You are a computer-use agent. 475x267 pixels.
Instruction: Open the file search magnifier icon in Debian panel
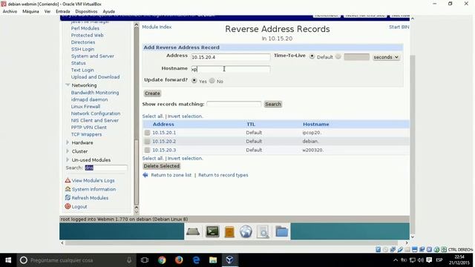[x=263, y=232]
